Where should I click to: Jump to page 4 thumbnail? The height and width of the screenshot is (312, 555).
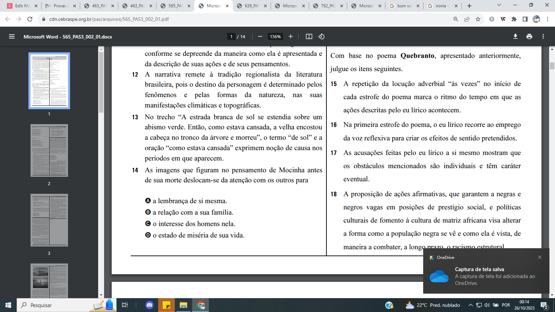49,280
